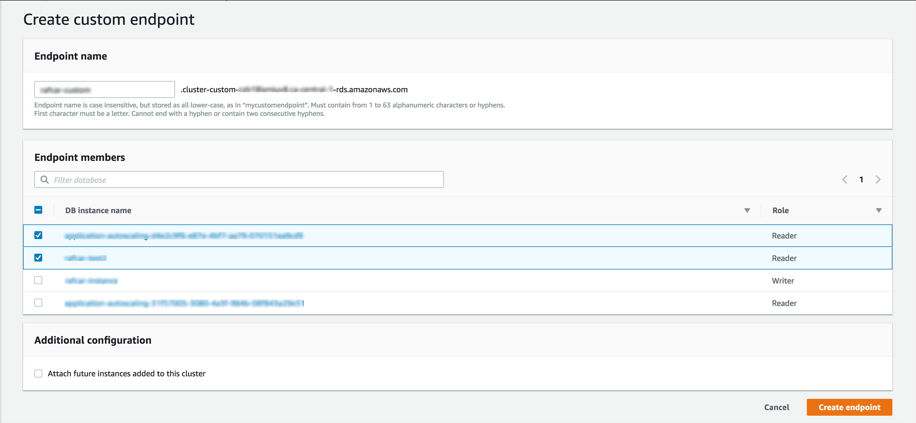This screenshot has height=423, width=916.
Task: Open the Writer DB instance link
Action: (91, 280)
